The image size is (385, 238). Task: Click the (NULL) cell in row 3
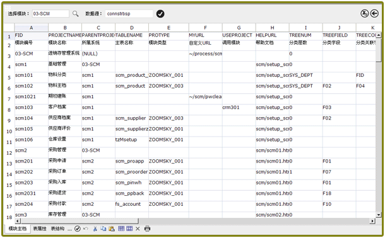98,56
